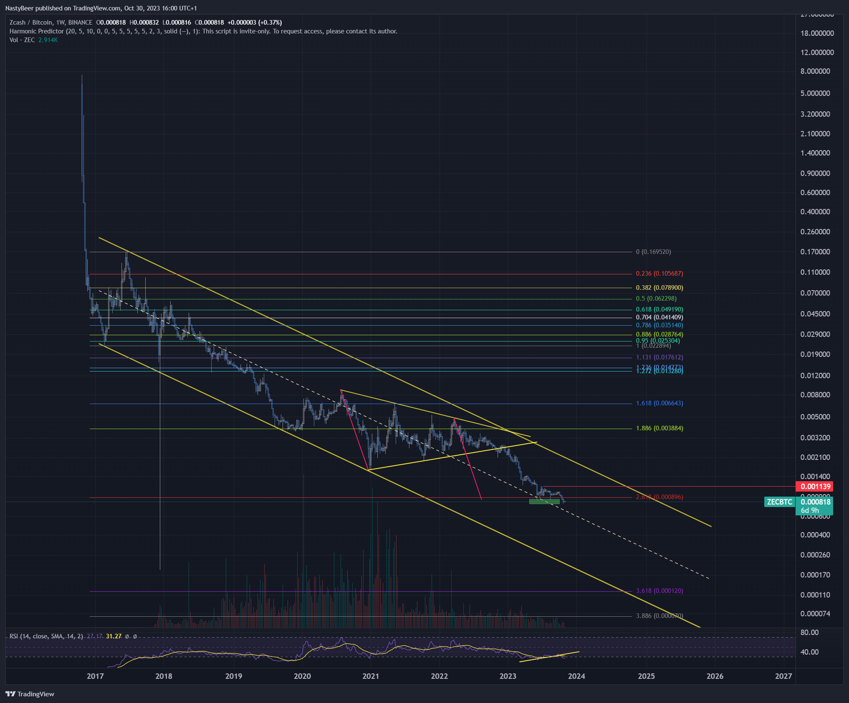Click the 0.618 (0.049190) Fibonacci label
The width and height of the screenshot is (849, 703).
click(x=659, y=309)
